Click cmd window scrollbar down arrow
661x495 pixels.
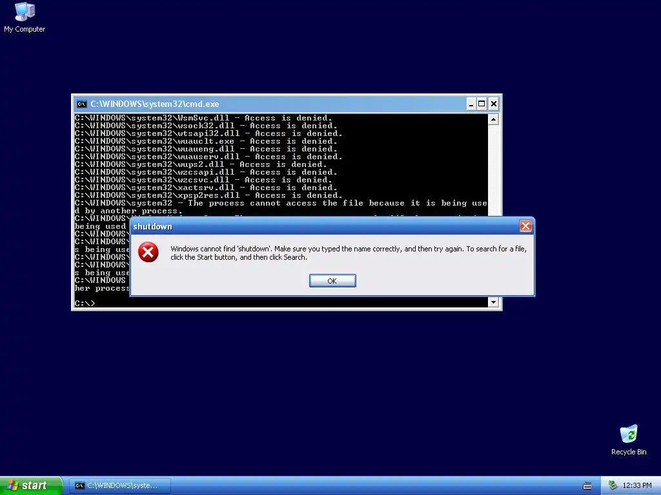pyautogui.click(x=493, y=302)
